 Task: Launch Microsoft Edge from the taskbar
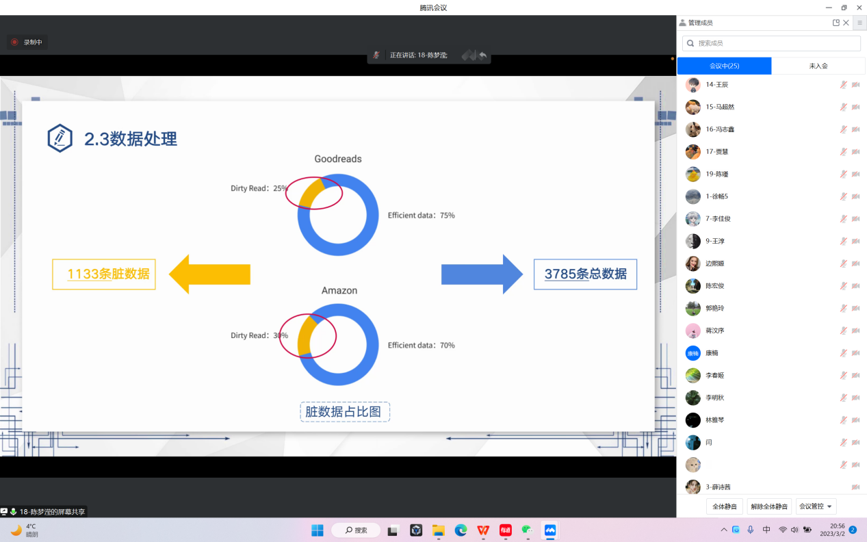pyautogui.click(x=461, y=530)
